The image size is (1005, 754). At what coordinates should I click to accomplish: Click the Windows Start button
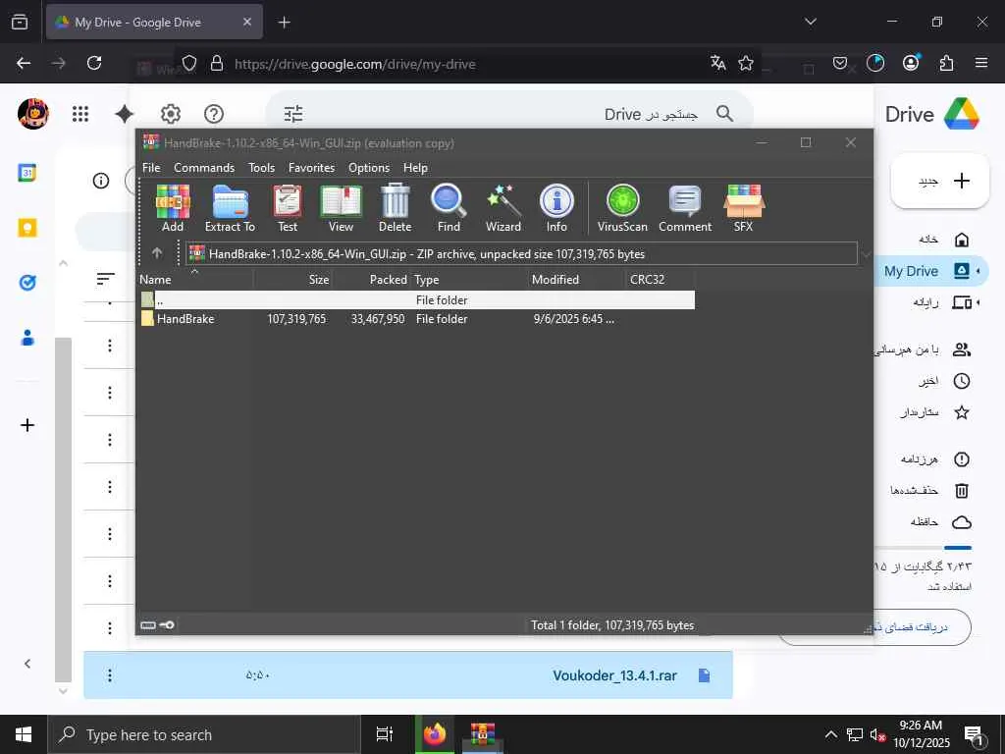tap(24, 734)
